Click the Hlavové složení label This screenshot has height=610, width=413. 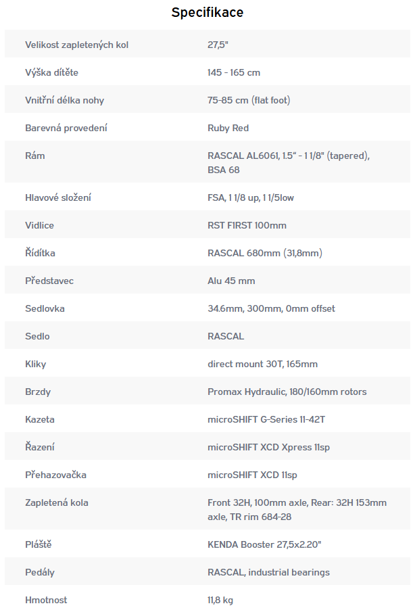tap(58, 197)
